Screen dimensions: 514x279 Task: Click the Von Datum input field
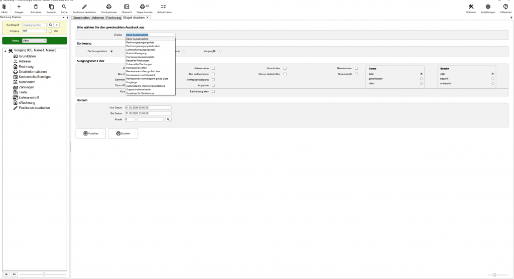[148, 107]
